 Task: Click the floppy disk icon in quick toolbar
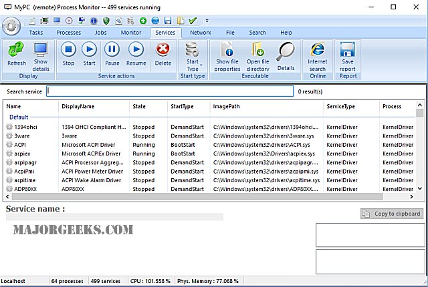[x=168, y=21]
